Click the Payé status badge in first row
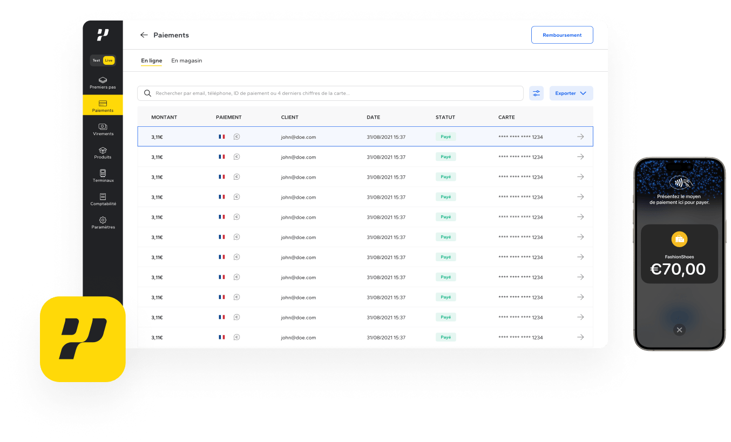 (x=445, y=137)
